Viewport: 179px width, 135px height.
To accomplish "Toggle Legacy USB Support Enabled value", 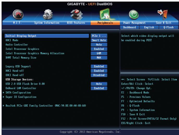I will [x=99, y=66].
